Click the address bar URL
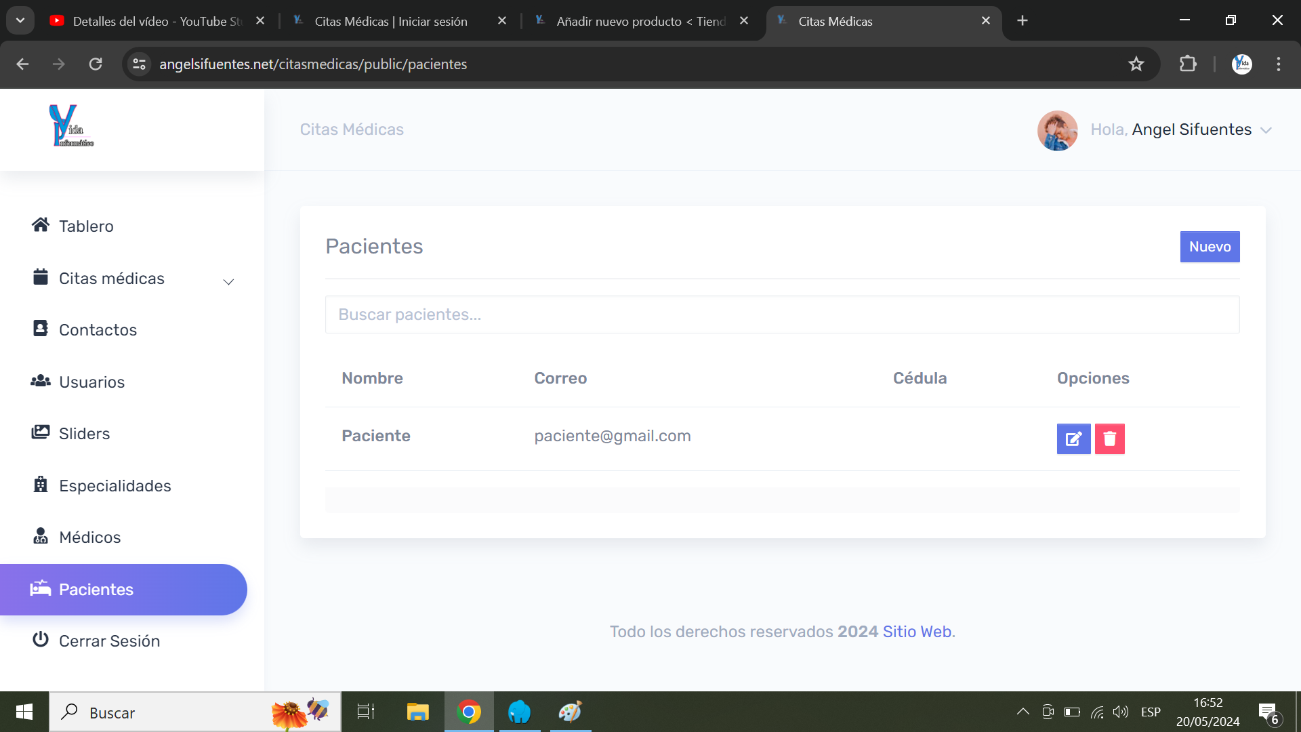 pos(313,64)
